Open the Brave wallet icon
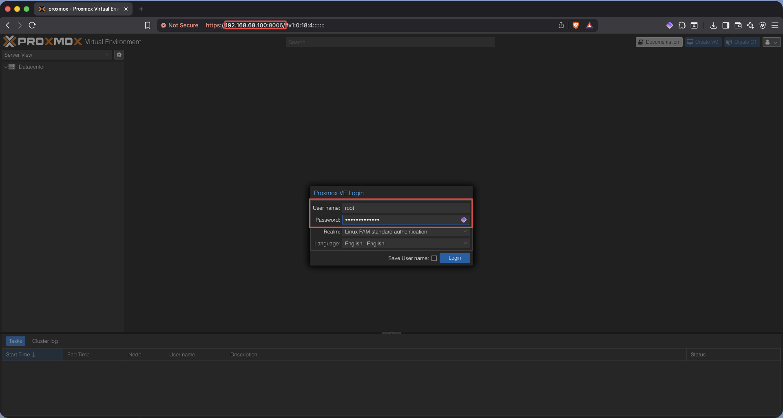 coord(738,25)
